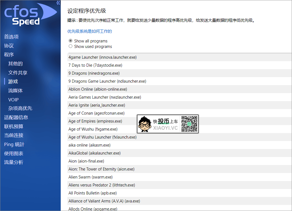Select the Aliens versus Predator 2 row
Image resolution: width=292 pixels, height=211 pixels.
[179, 185]
